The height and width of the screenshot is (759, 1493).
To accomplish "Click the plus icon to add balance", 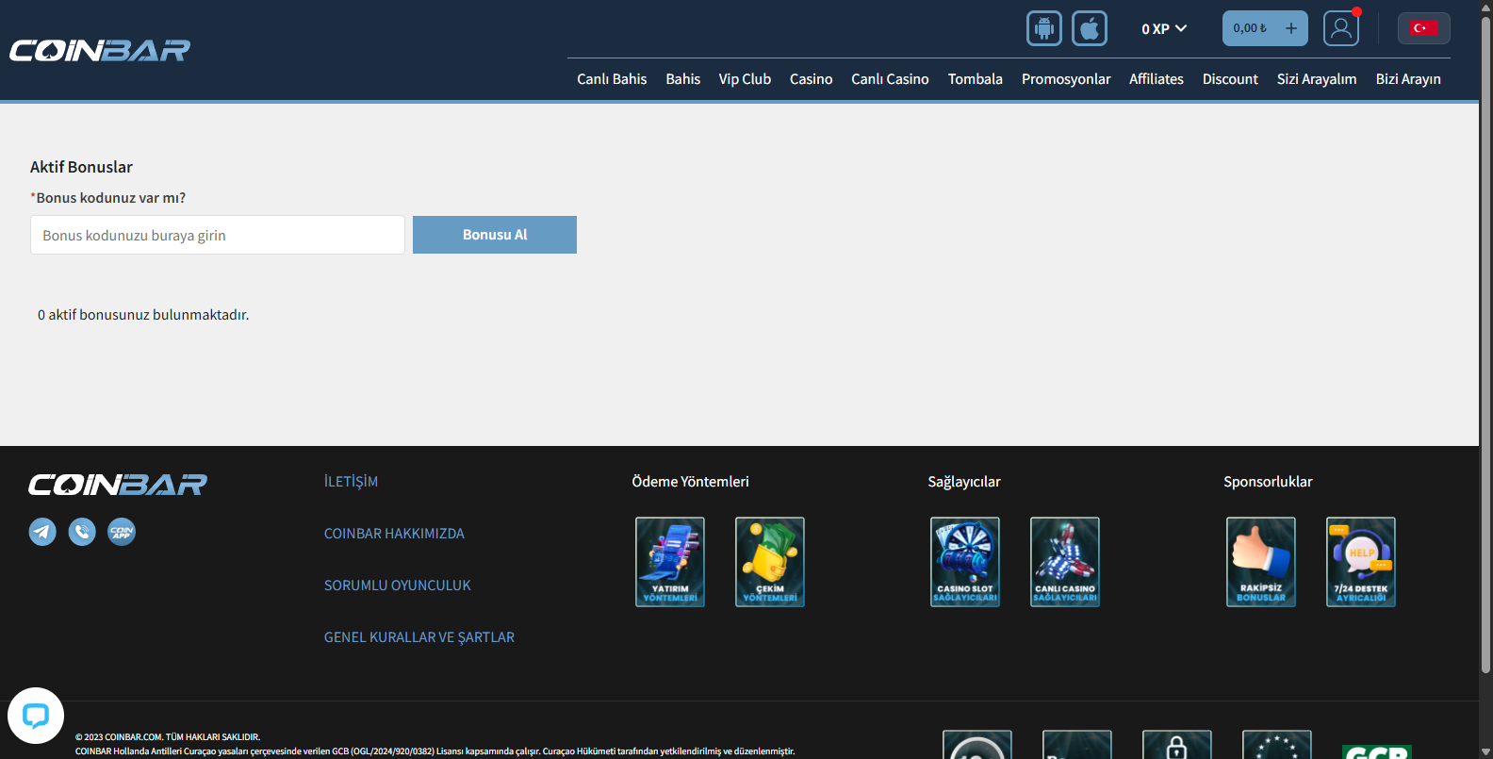I will pos(1290,28).
